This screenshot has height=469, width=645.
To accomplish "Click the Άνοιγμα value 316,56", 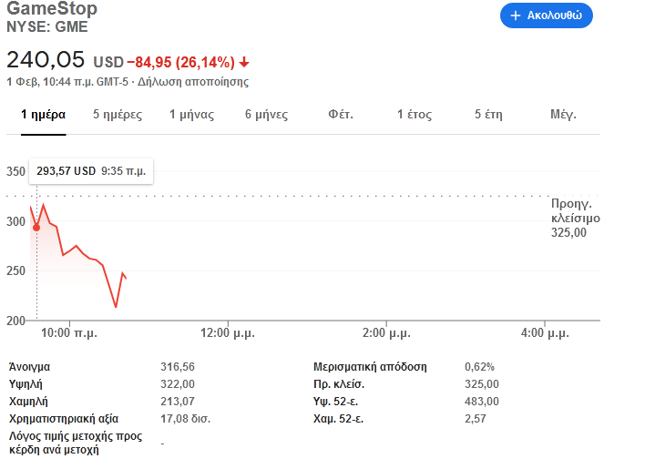I will pyautogui.click(x=178, y=367).
